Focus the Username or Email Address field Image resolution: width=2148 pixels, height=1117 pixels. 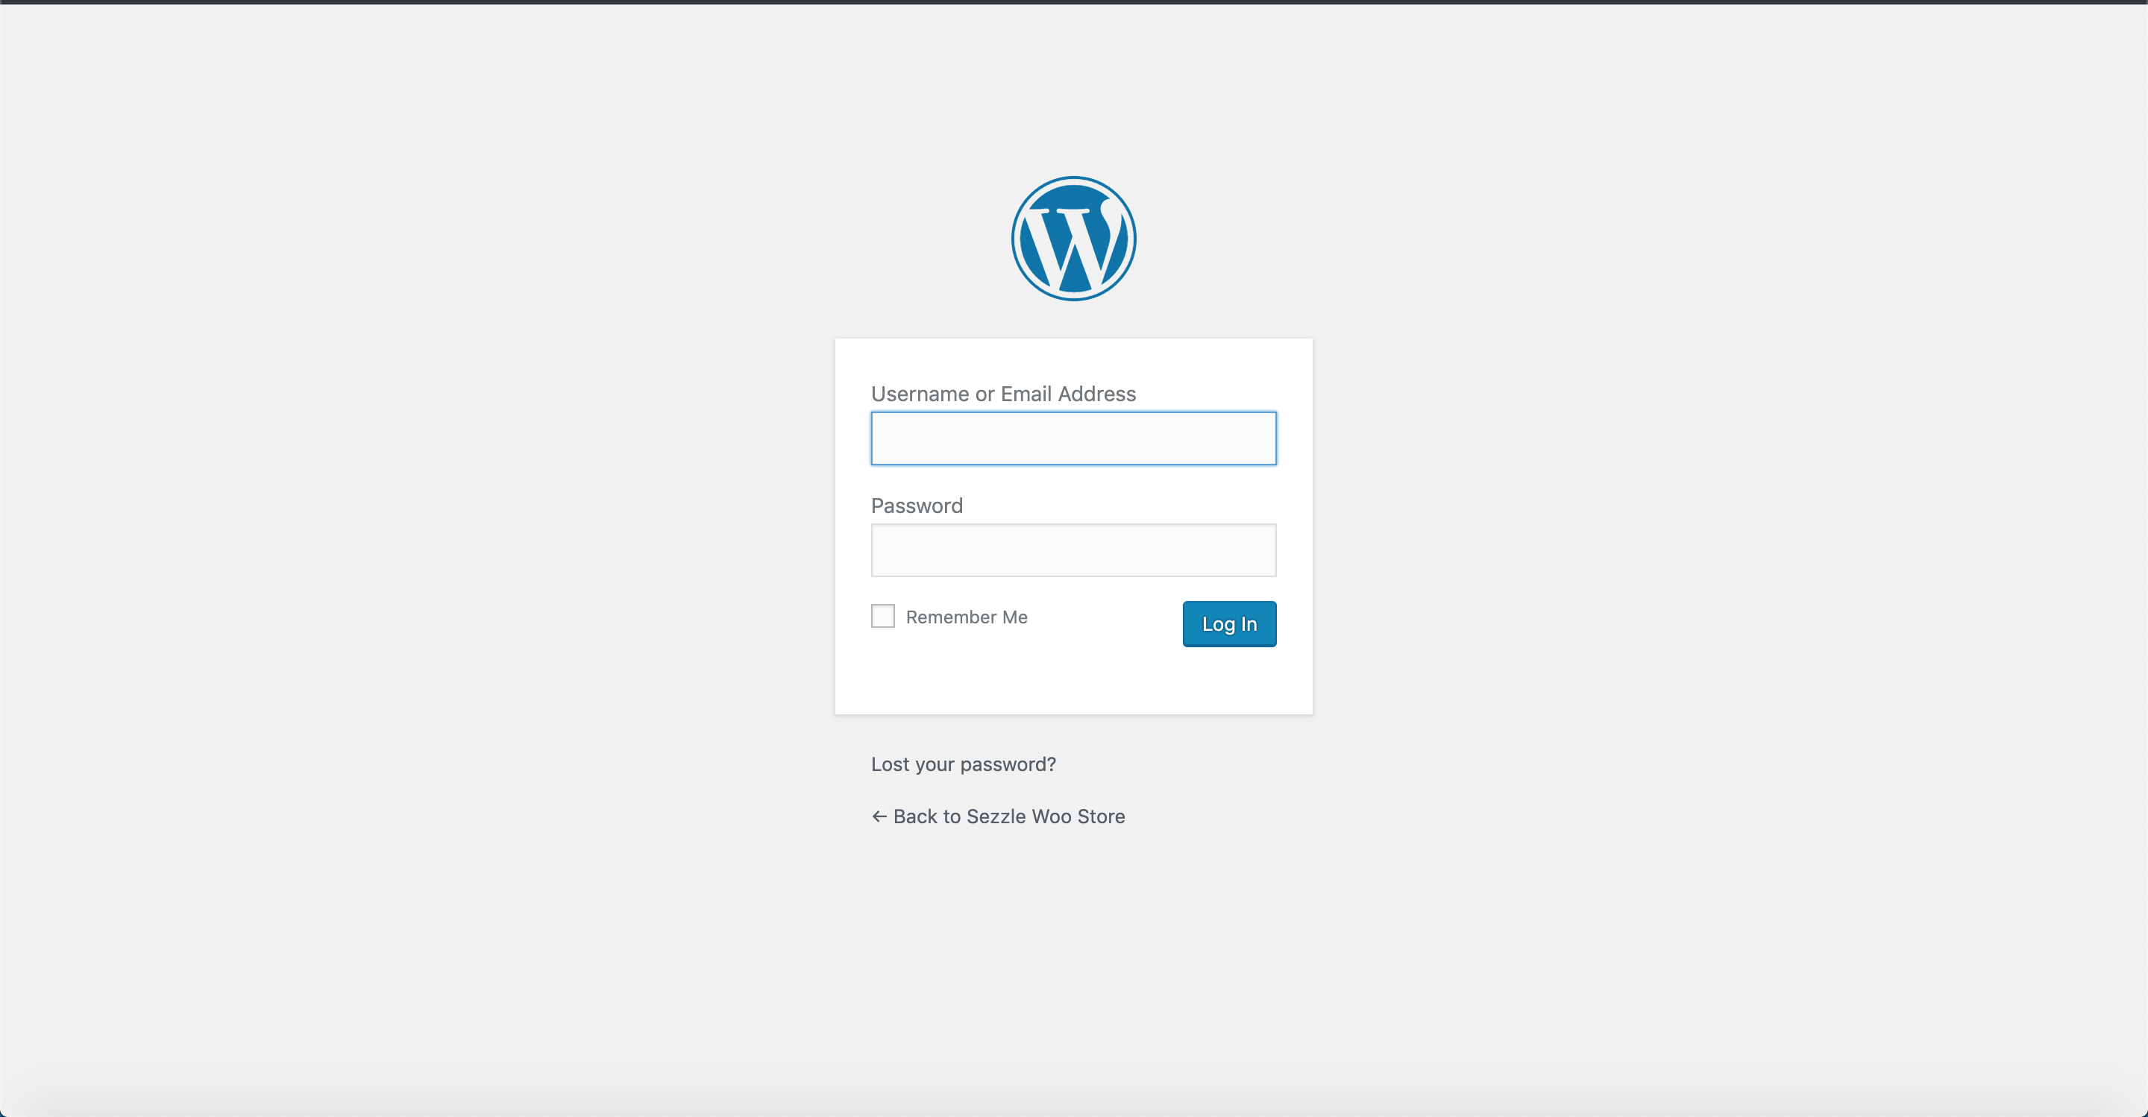(x=1073, y=438)
